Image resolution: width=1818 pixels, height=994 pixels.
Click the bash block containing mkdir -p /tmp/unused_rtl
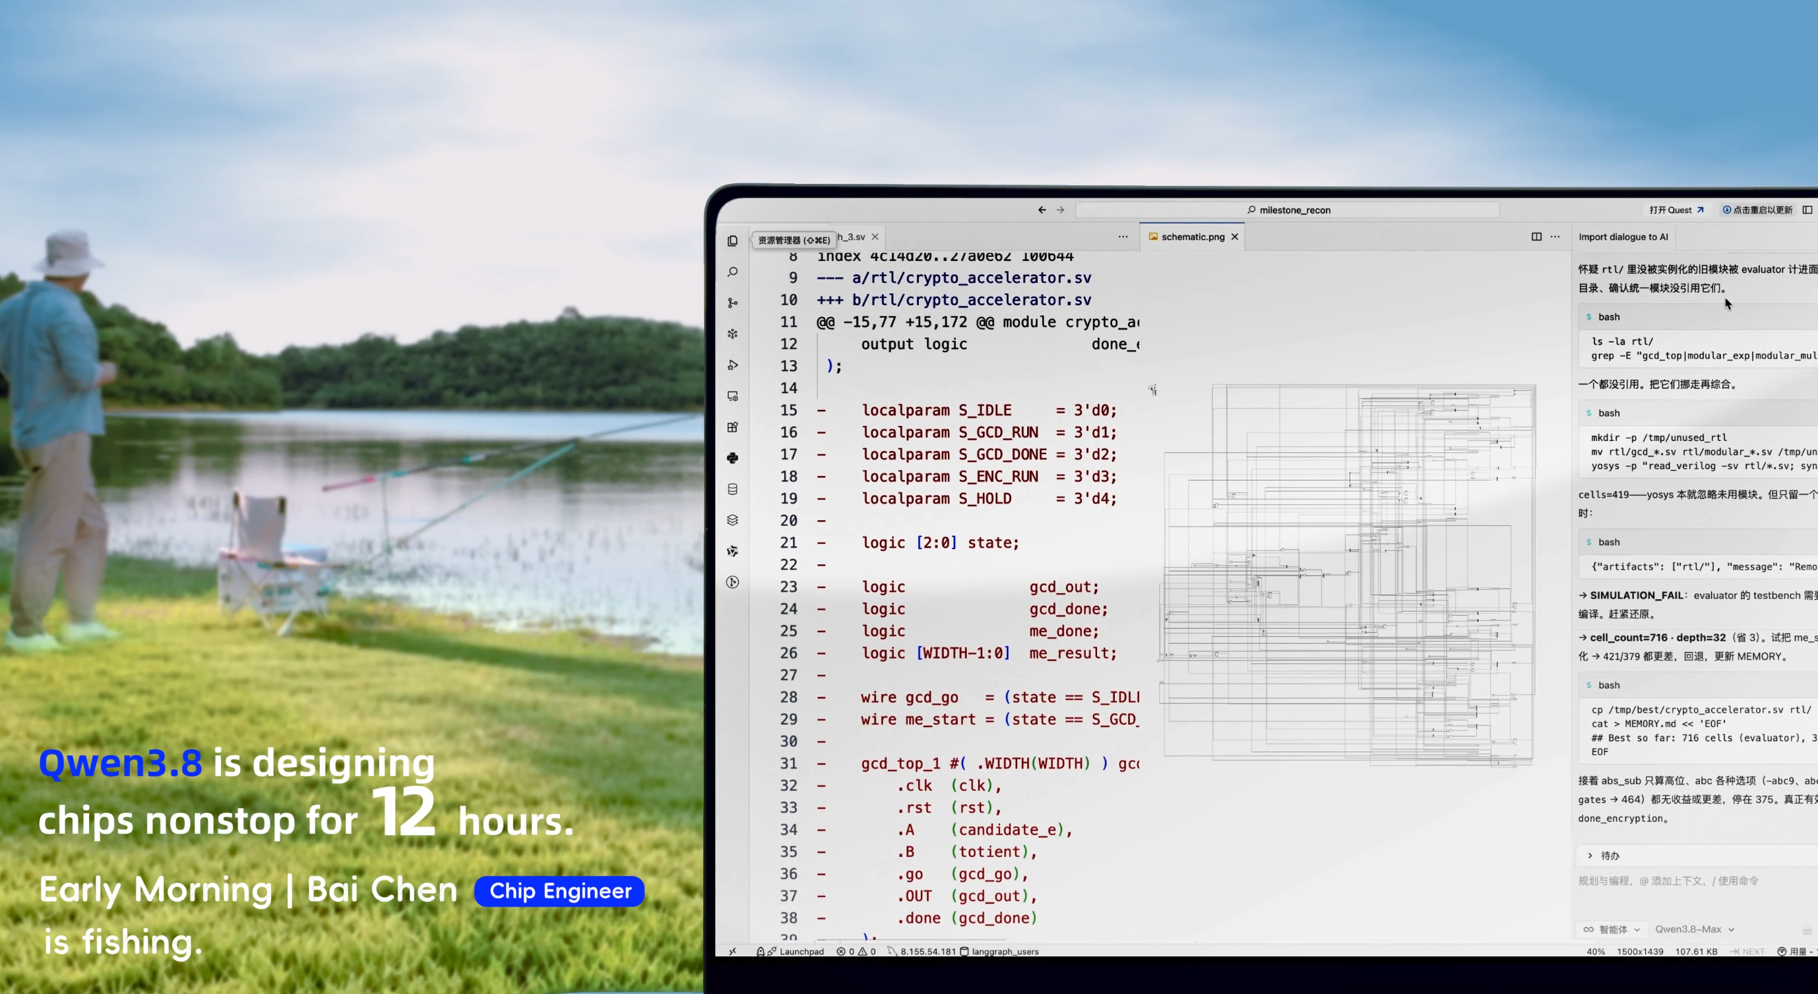[1698, 438]
